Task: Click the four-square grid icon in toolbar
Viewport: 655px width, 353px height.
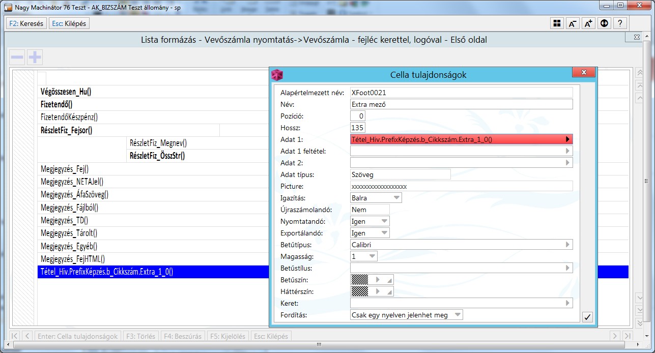Action: (557, 23)
